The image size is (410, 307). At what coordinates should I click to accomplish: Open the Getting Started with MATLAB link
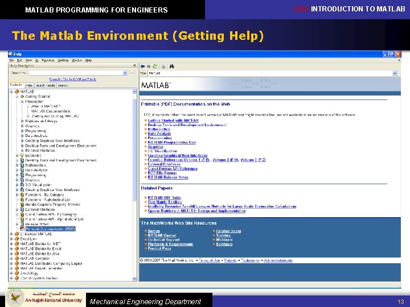click(173, 121)
